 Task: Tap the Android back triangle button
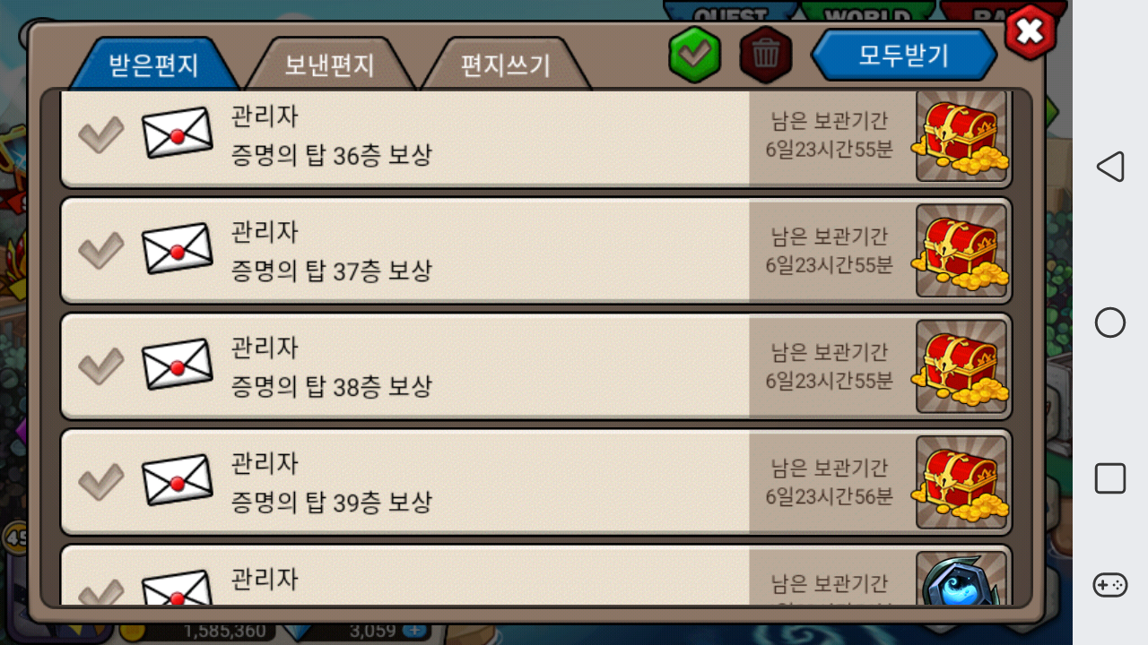(x=1109, y=167)
